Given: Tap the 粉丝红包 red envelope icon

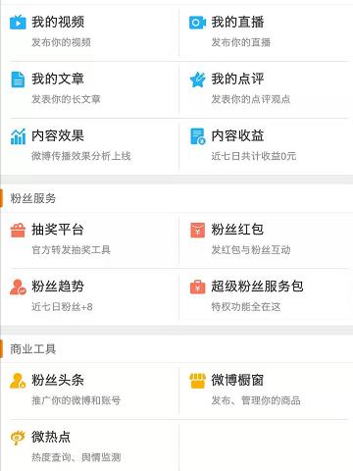Looking at the screenshot, I should tap(197, 230).
